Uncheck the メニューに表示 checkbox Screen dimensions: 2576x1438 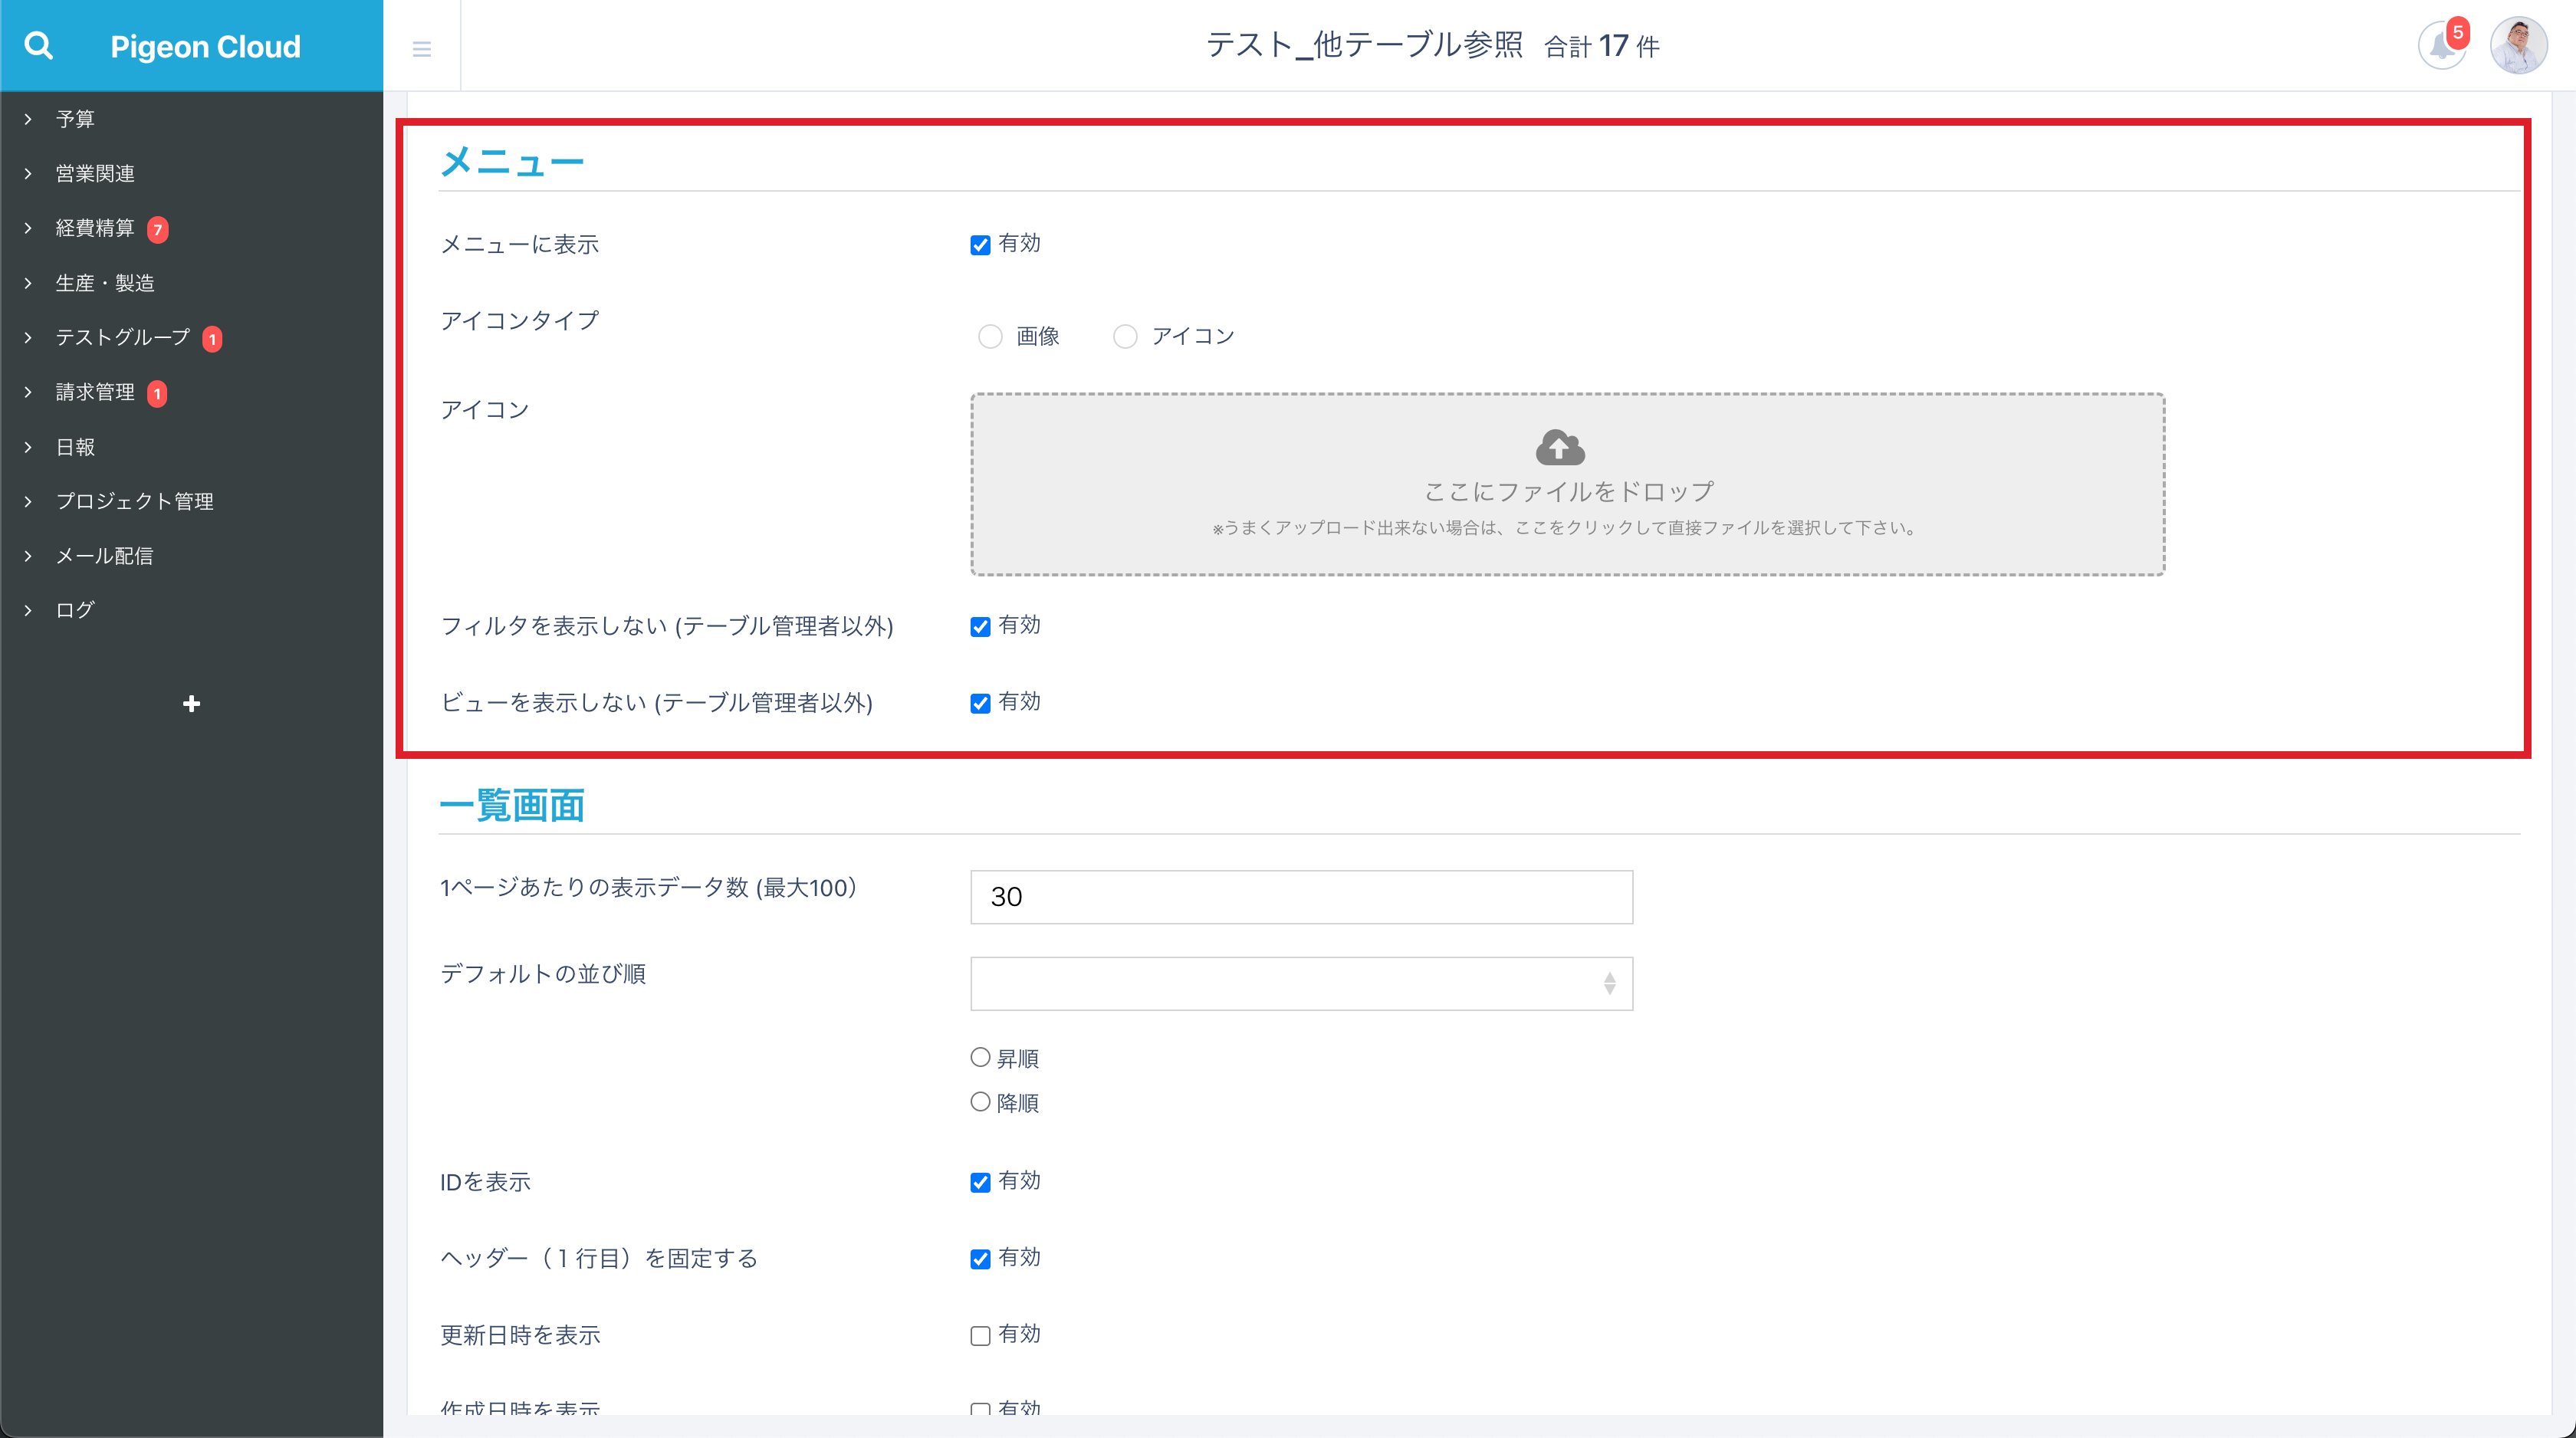(980, 245)
